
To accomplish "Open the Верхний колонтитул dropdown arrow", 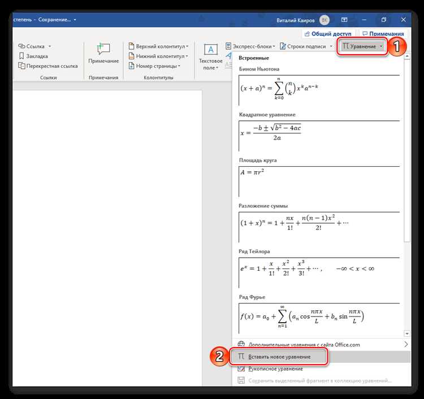I will point(187,46).
